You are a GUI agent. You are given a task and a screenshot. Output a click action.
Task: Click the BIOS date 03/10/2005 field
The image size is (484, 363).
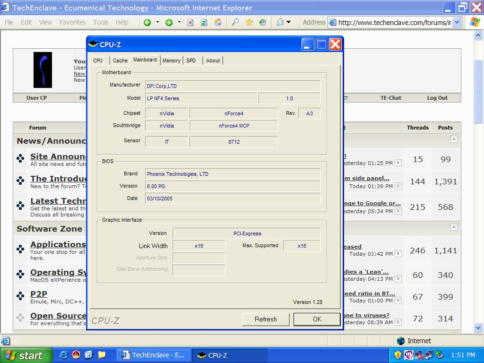[x=233, y=199]
